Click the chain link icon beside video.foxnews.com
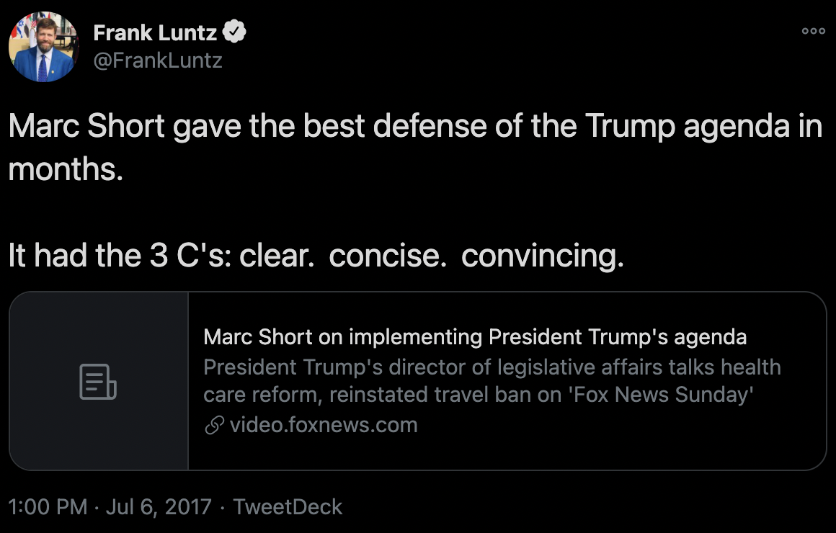This screenshot has height=533, width=836. pyautogui.click(x=214, y=426)
